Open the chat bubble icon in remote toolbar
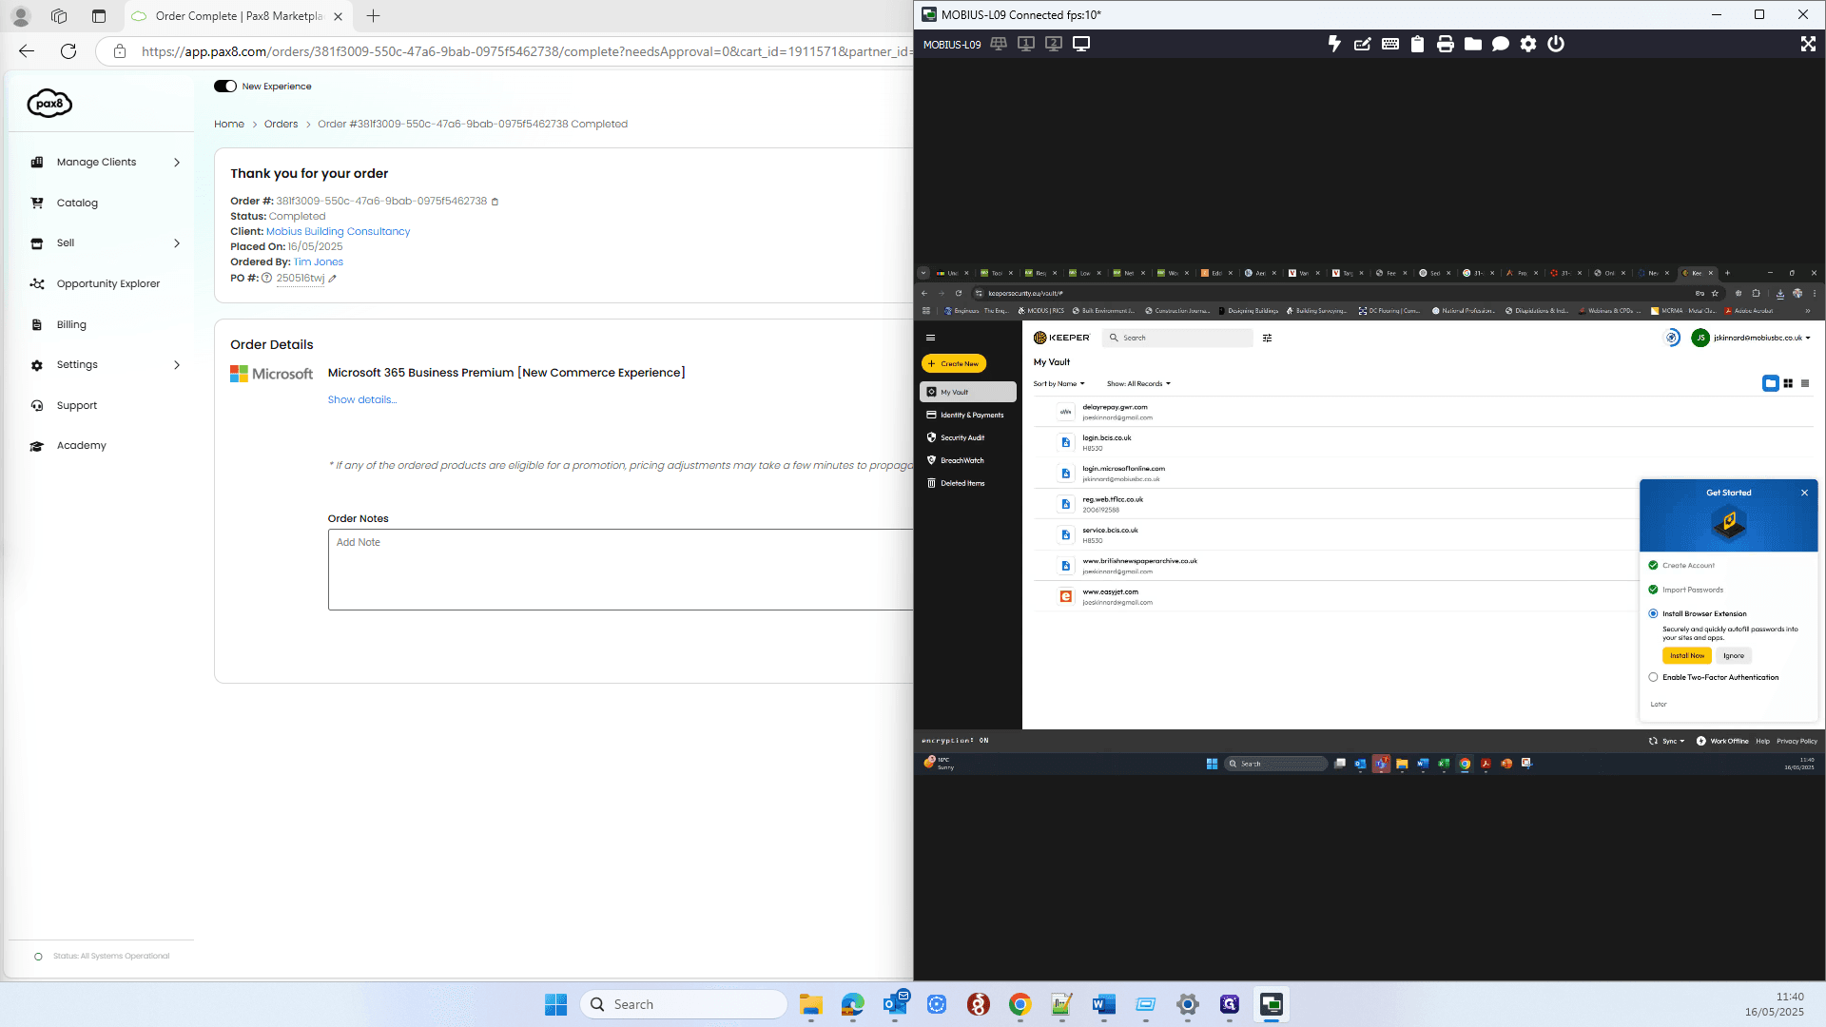The height and width of the screenshot is (1027, 1826). (x=1500, y=44)
